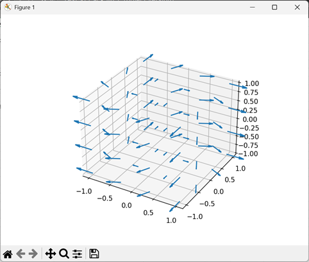Click the −0.75 z-axis tick label
Viewport: 309px width, 262px height.
pyautogui.click(x=248, y=145)
